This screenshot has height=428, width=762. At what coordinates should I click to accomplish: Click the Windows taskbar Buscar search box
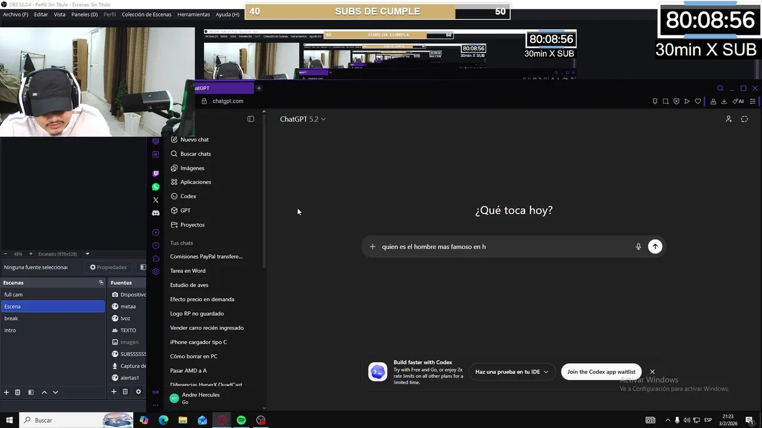pos(76,420)
